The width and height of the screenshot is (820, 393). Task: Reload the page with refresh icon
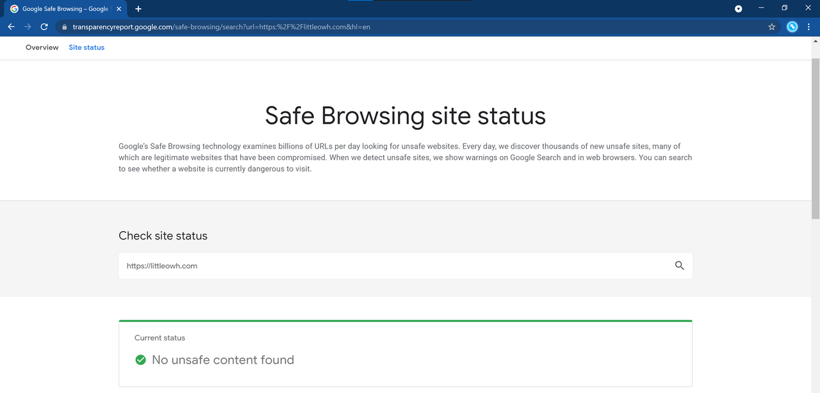pos(44,27)
